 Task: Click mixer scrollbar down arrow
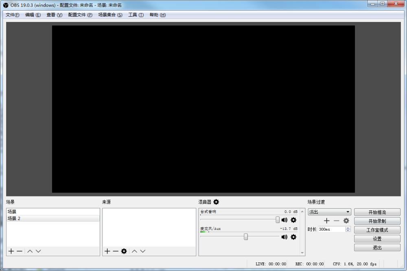coord(302,253)
